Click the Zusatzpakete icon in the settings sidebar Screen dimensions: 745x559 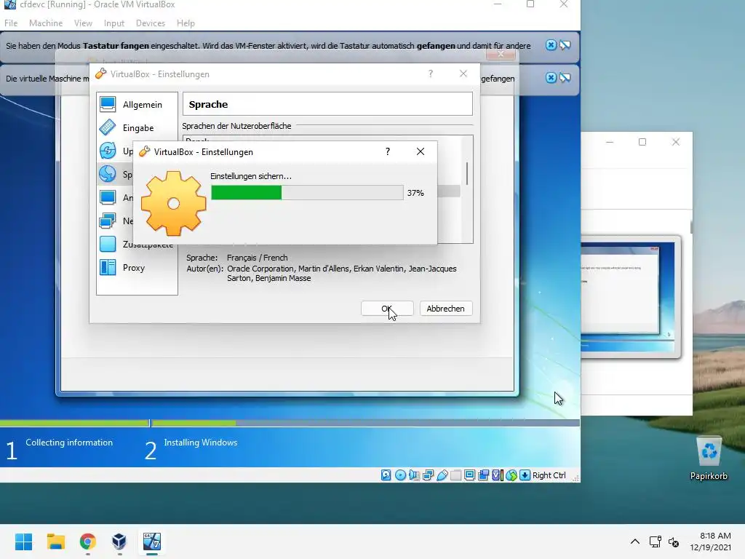108,244
